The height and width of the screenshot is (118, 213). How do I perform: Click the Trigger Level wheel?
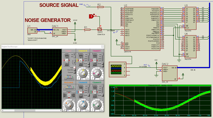click(x=67, y=60)
